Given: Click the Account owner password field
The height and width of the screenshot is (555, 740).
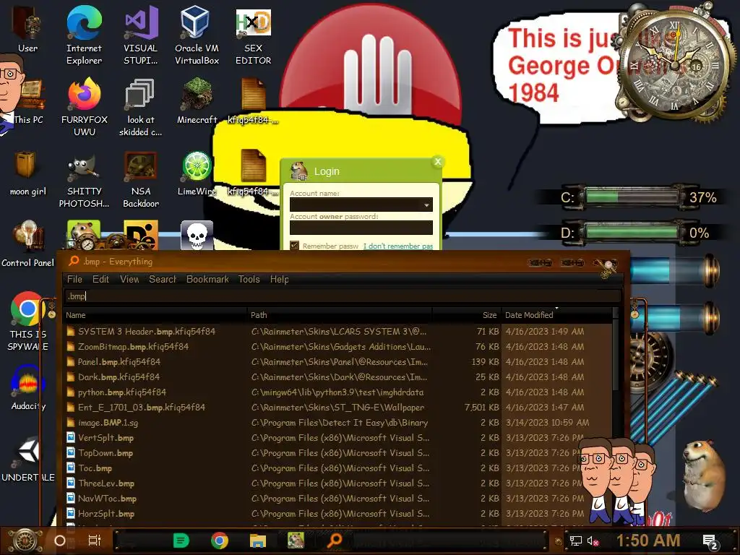Looking at the screenshot, I should tap(361, 228).
